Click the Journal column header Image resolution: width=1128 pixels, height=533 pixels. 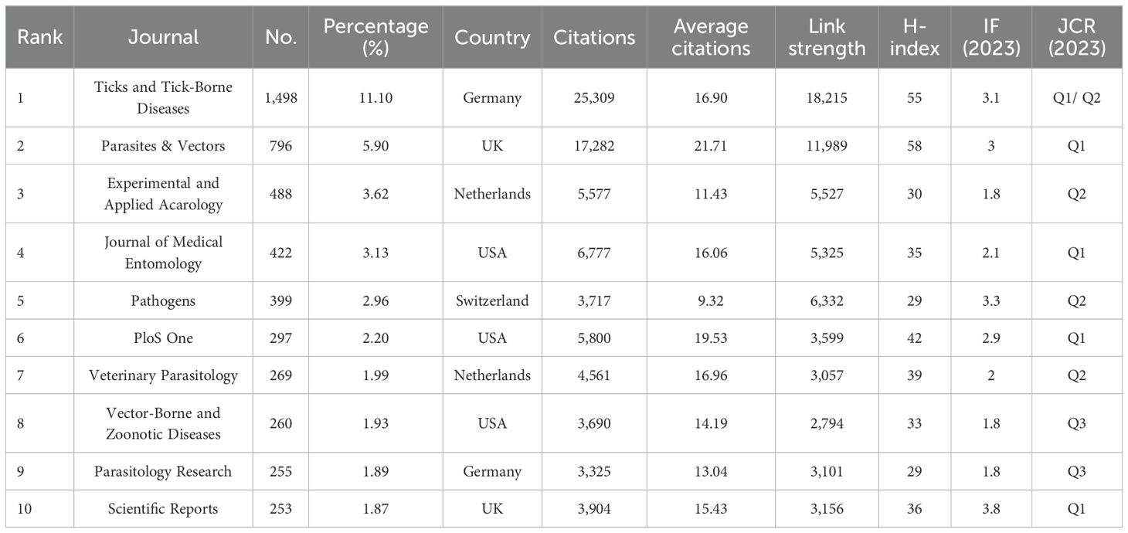163,37
